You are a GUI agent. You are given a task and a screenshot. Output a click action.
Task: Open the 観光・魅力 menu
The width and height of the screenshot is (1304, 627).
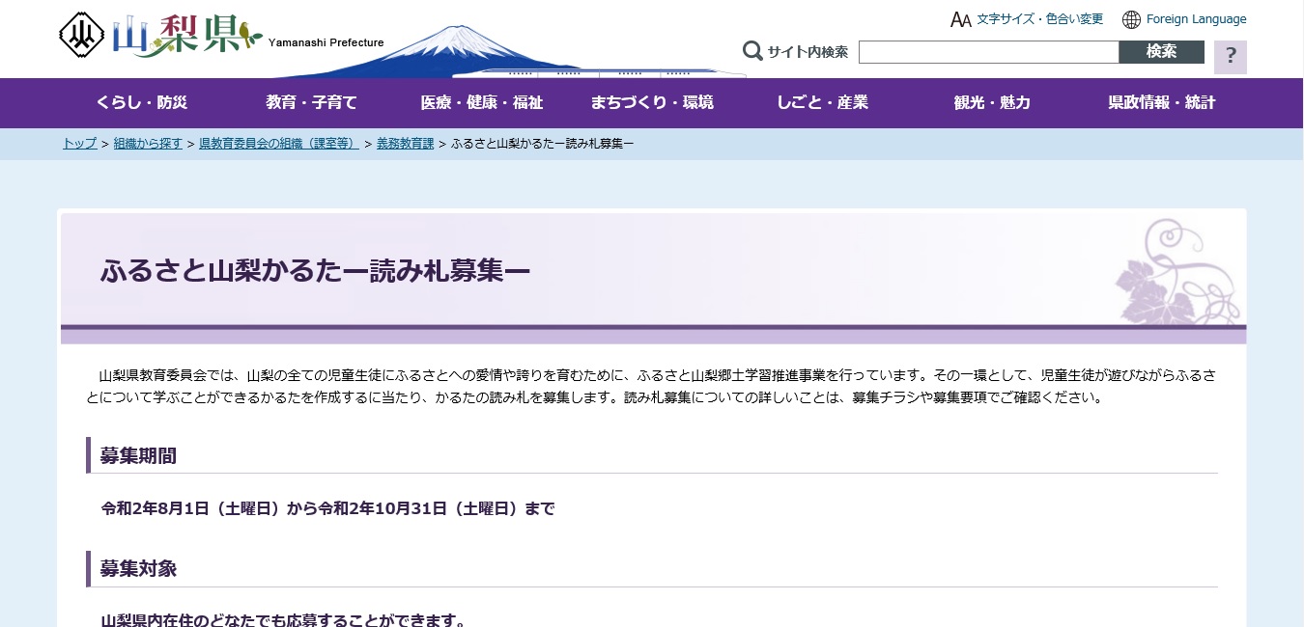point(992,102)
